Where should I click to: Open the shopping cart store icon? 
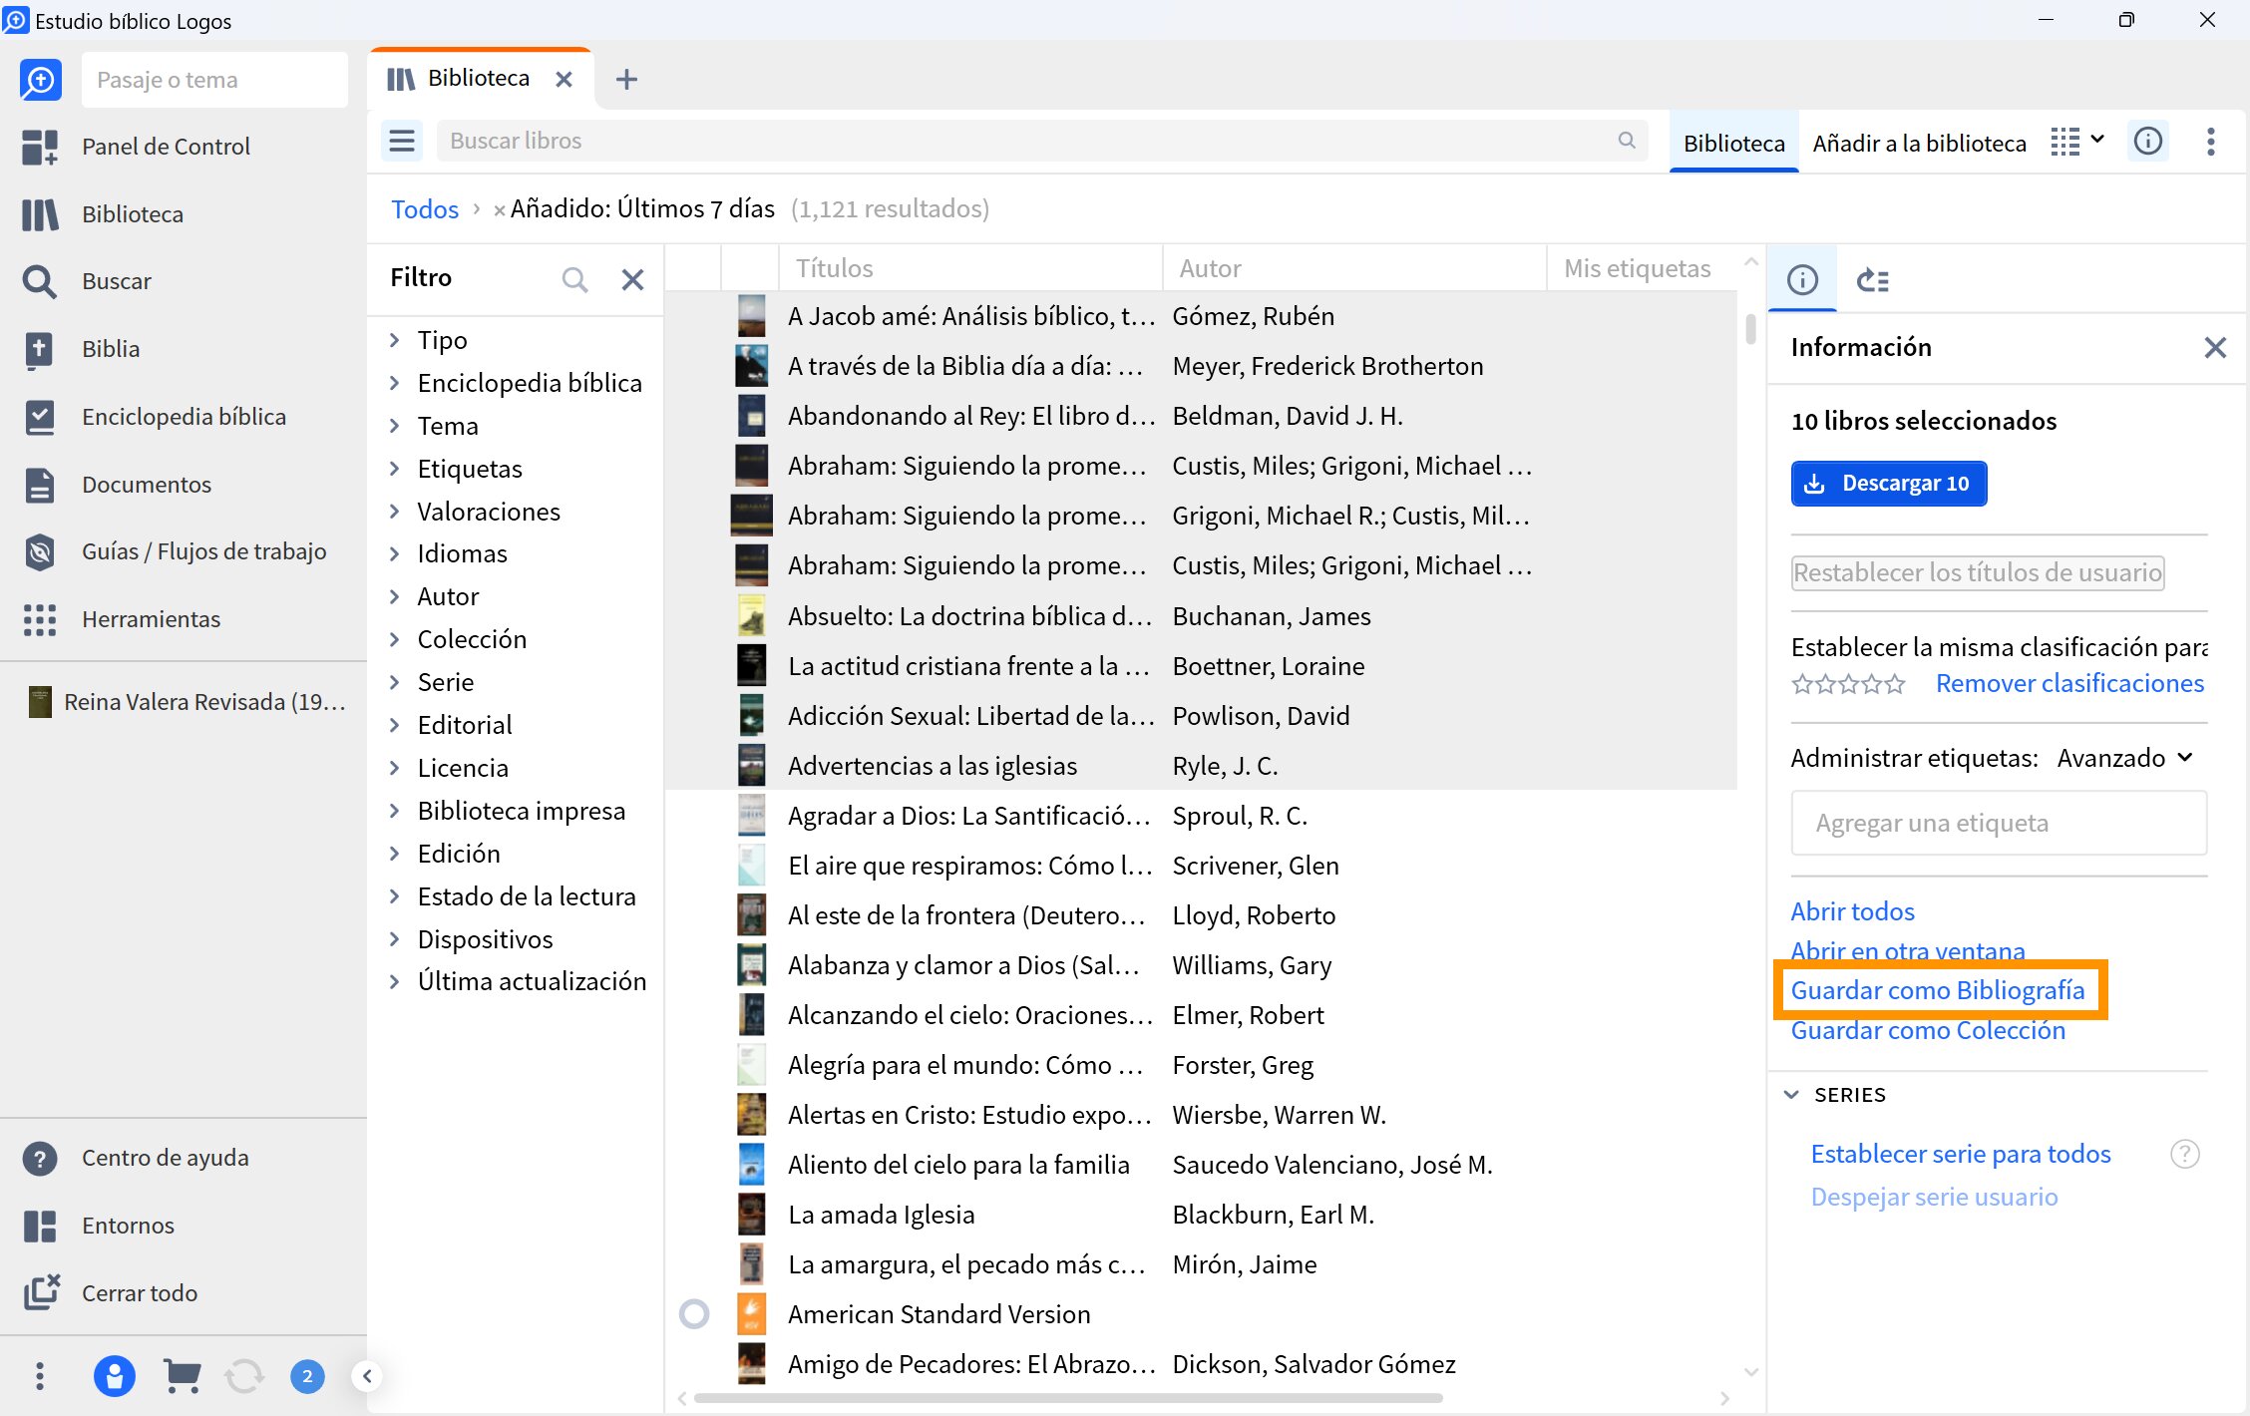182,1376
